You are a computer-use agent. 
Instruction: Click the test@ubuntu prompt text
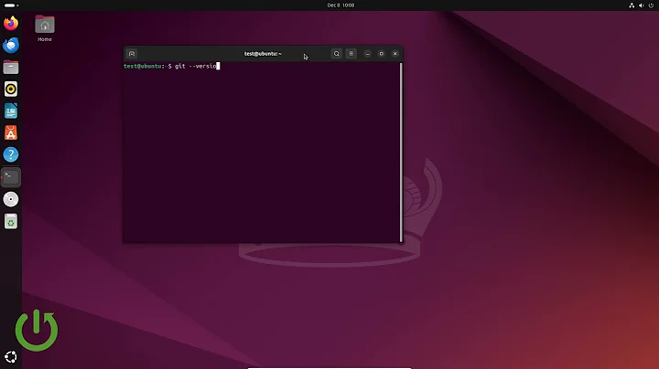[143, 67]
